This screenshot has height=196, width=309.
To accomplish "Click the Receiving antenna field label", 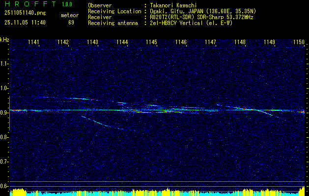I will (x=113, y=23).
